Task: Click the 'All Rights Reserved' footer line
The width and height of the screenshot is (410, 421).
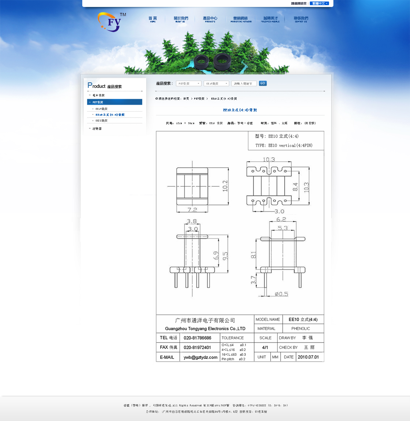Action: coord(206,405)
